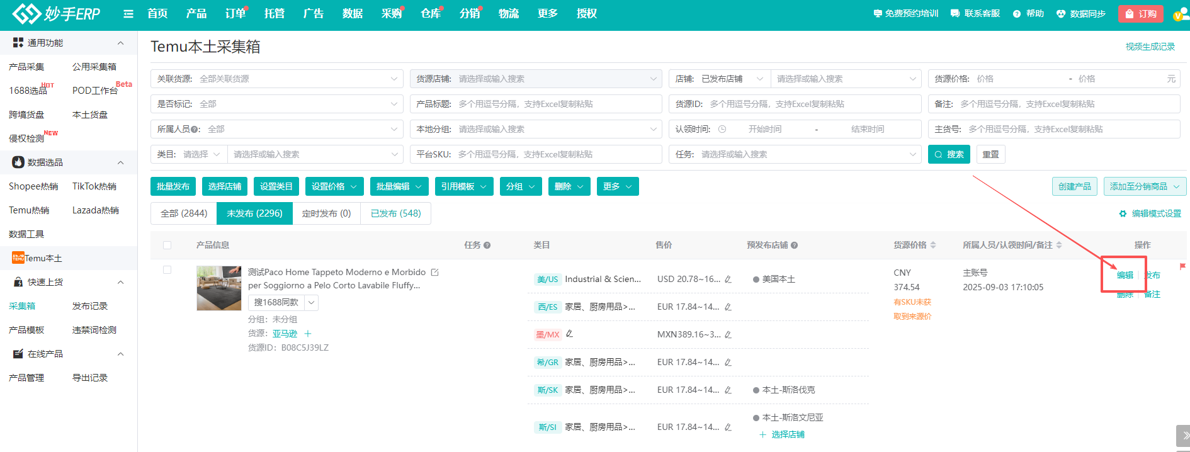The height and width of the screenshot is (452, 1190).
Task: Edit the USD 20.78 price with pencil icon
Action: [x=728, y=280]
